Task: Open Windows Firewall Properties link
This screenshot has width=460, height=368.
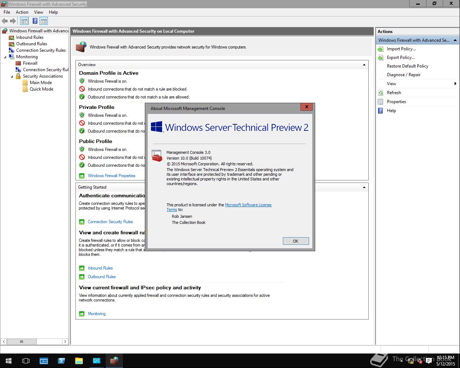Action: (111, 176)
